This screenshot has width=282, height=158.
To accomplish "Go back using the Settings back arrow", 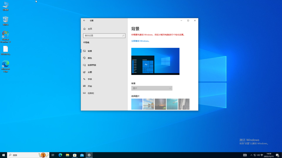I will point(84,20).
